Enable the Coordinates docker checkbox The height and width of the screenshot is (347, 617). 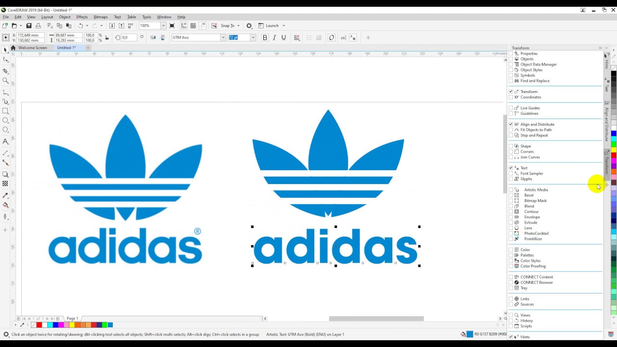pyautogui.click(x=511, y=97)
